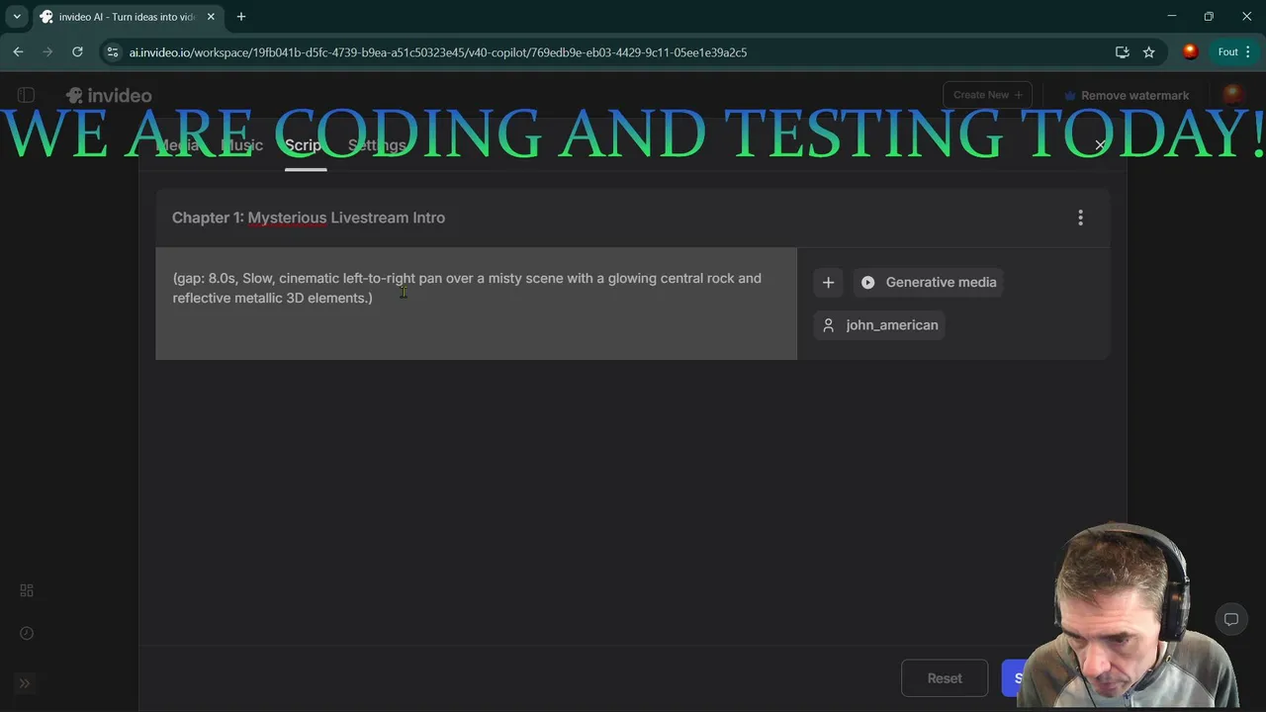Viewport: 1266px width, 712px height.
Task: Open the history clock icon in sidebar
Action: click(27, 633)
